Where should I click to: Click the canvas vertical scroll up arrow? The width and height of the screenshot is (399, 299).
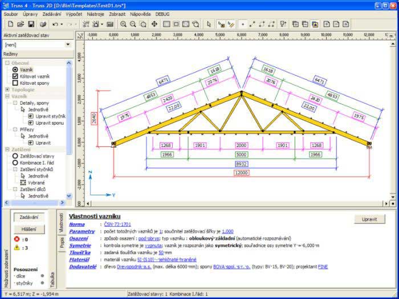(x=393, y=44)
